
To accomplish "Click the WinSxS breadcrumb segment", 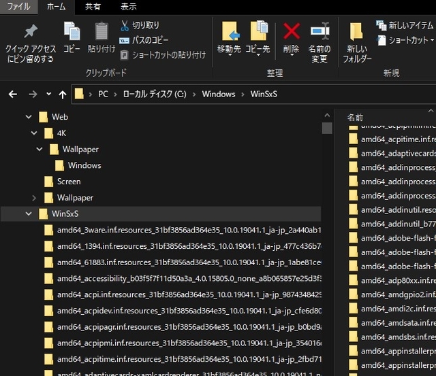I will tap(264, 94).
